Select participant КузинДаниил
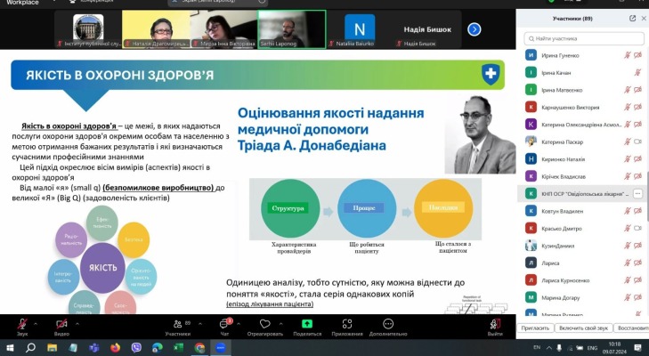Image resolution: width=649 pixels, height=356 pixels. (581, 246)
